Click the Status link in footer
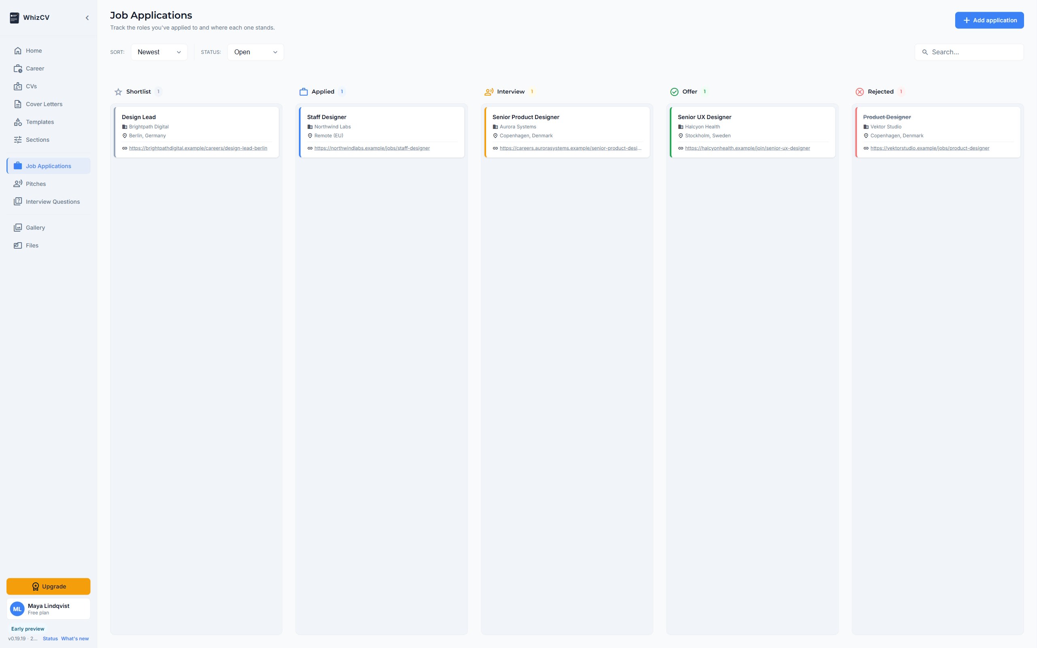Screen dimensions: 1037x648 click(x=50, y=639)
